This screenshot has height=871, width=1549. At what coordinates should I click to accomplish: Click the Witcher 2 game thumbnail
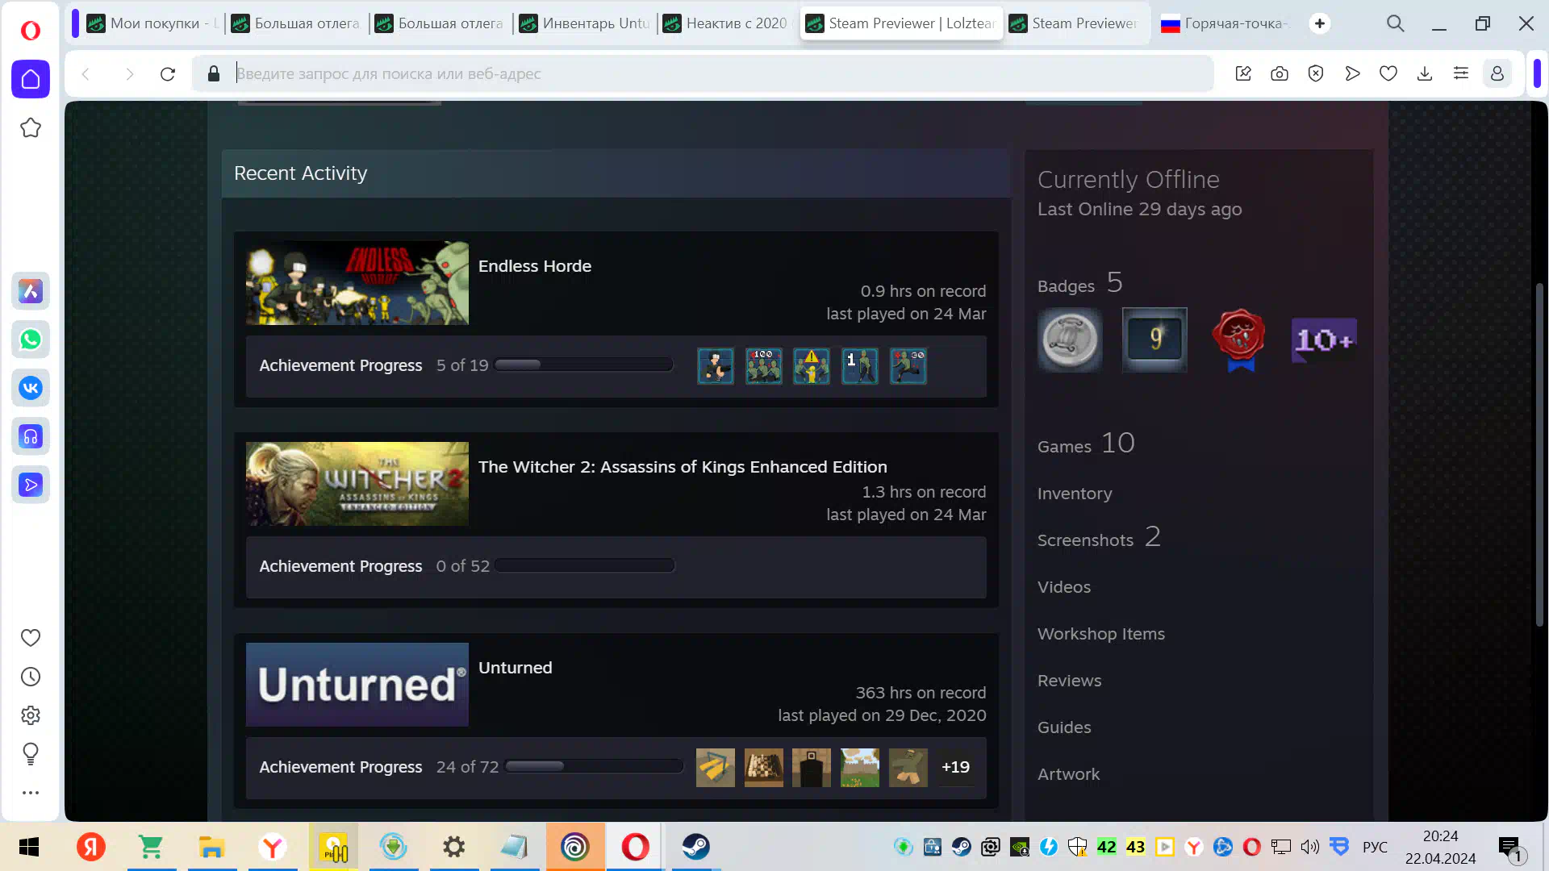pyautogui.click(x=357, y=484)
